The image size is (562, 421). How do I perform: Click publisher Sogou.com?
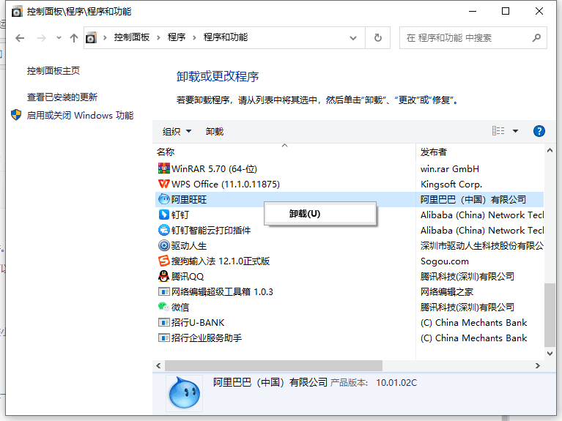click(x=445, y=261)
